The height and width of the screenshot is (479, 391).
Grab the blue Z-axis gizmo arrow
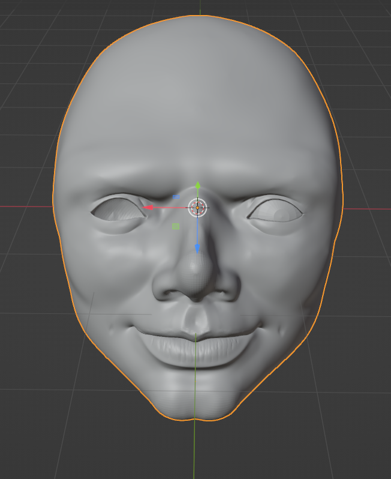coord(197,249)
